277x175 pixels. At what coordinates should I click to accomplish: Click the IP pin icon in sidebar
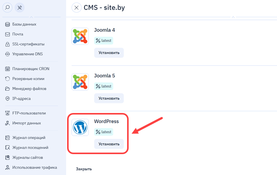tap(7, 99)
